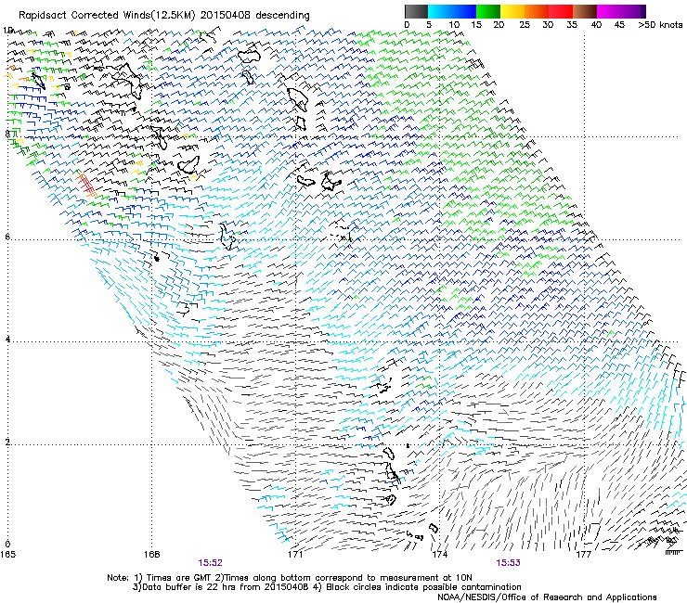Click the magenta 40-45 knots legend segment
The height and width of the screenshot is (603, 687).
click(609, 11)
